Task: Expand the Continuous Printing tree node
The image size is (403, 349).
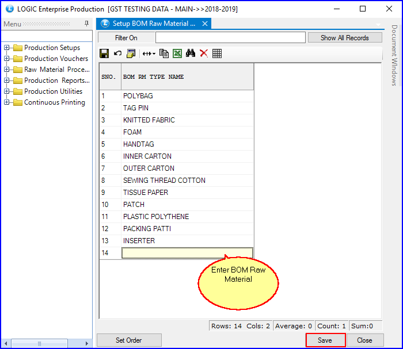Action: pyautogui.click(x=7, y=102)
